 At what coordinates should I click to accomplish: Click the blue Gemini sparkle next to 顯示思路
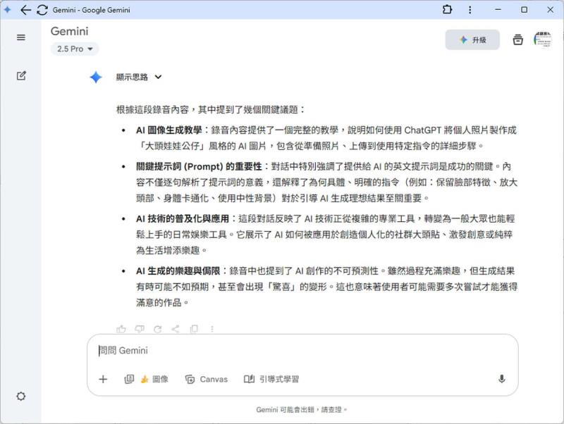[96, 77]
